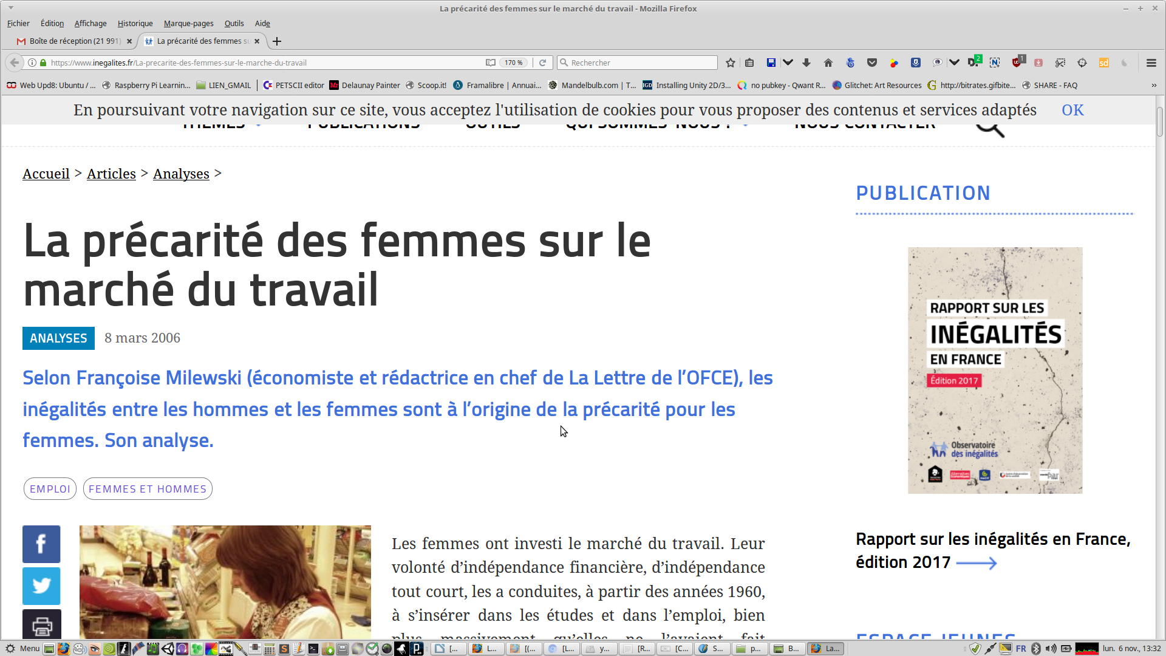This screenshot has width=1166, height=656.
Task: Print the article using printer icon
Action: point(41,624)
